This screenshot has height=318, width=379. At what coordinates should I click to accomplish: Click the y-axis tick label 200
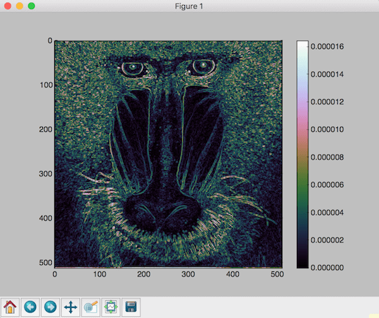[x=46, y=129]
